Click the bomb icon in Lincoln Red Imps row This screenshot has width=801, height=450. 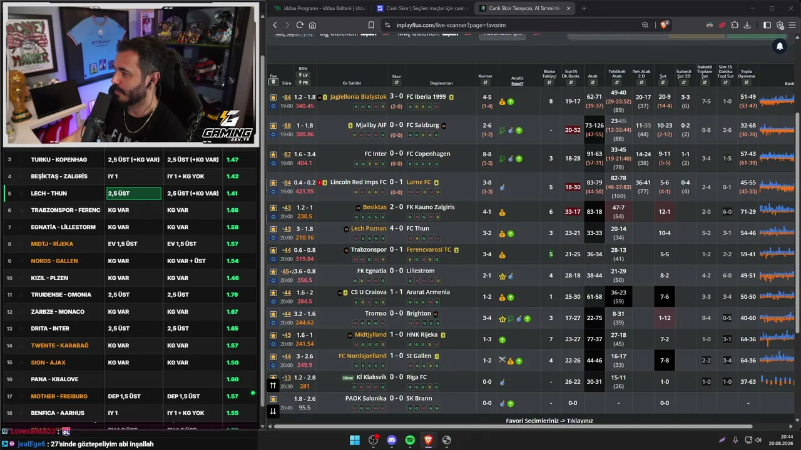(502, 187)
